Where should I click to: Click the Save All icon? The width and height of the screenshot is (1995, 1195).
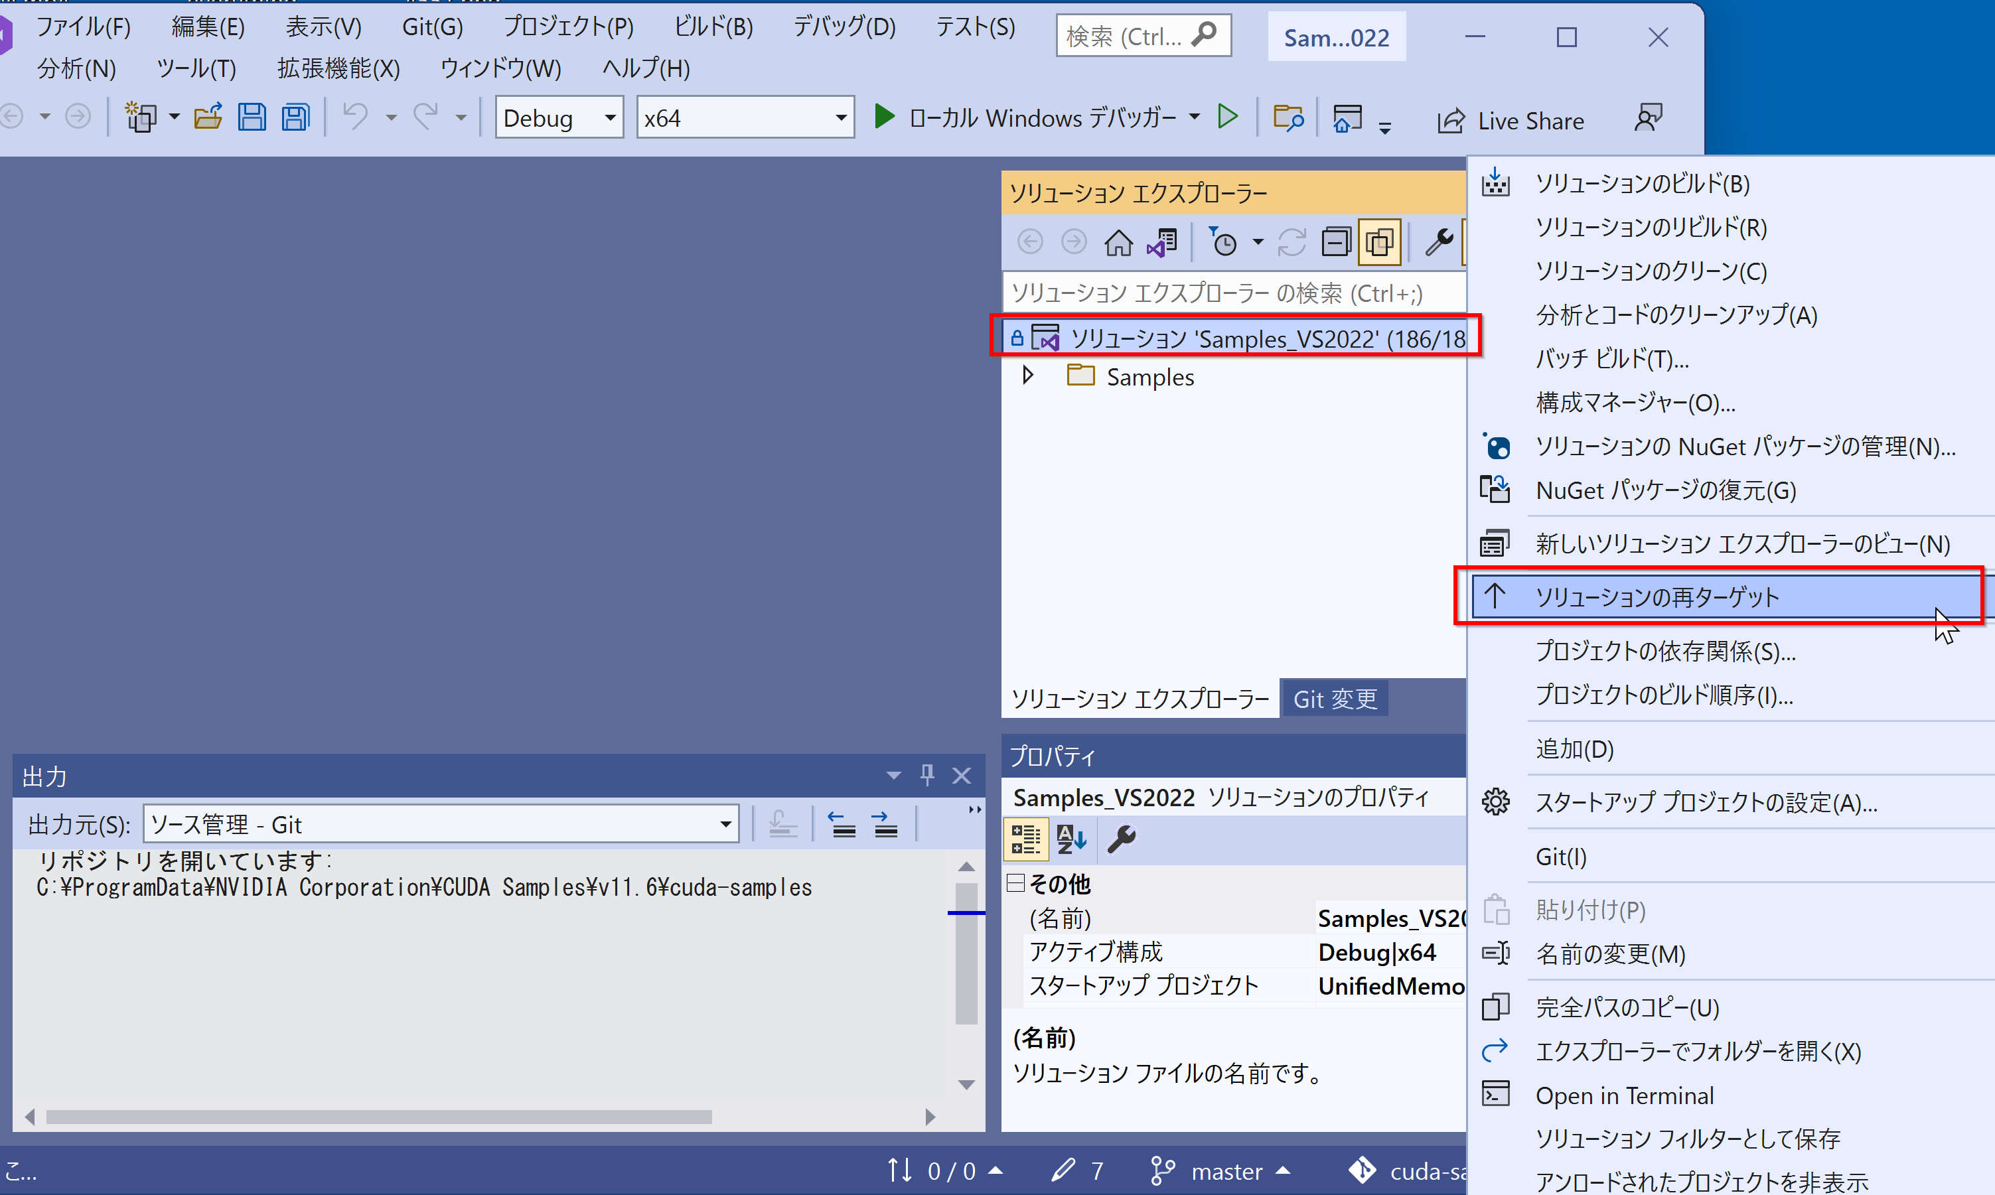(x=295, y=117)
